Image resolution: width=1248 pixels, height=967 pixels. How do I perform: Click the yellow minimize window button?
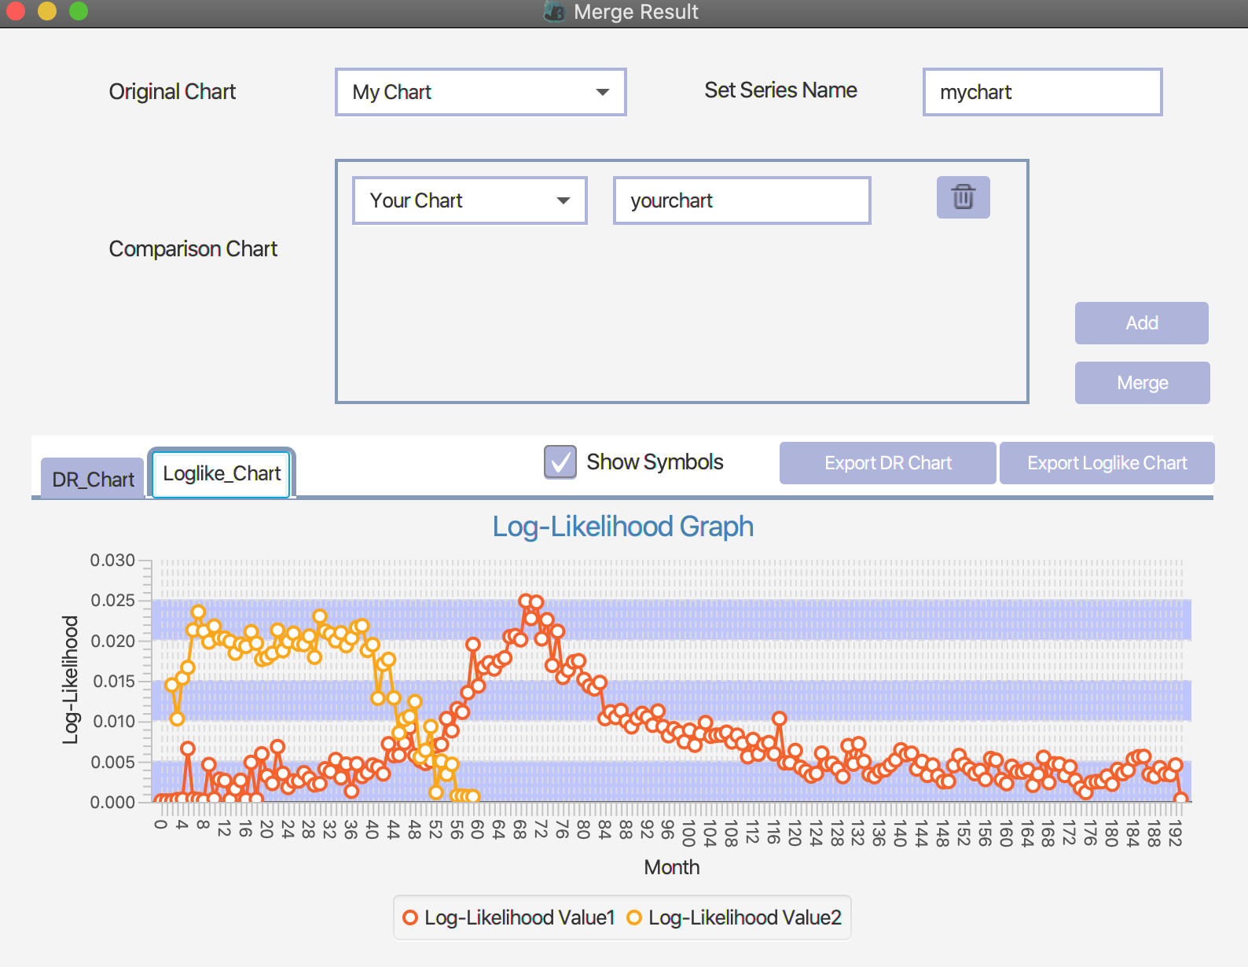(x=47, y=11)
